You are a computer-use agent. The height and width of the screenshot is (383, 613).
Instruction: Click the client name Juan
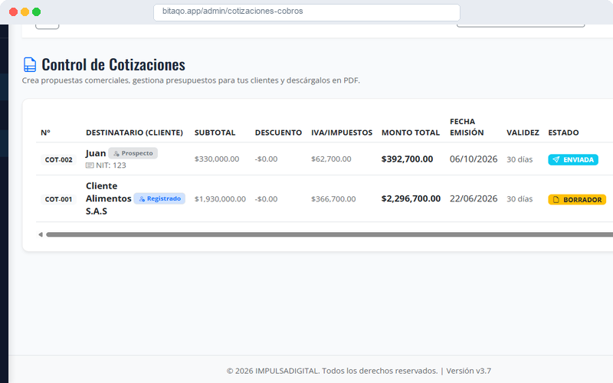pyautogui.click(x=96, y=153)
